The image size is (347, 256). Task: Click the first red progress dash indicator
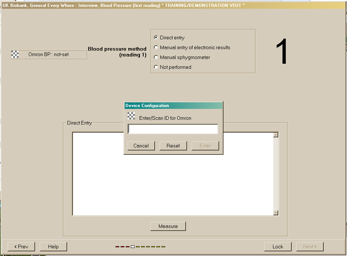click(x=117, y=247)
